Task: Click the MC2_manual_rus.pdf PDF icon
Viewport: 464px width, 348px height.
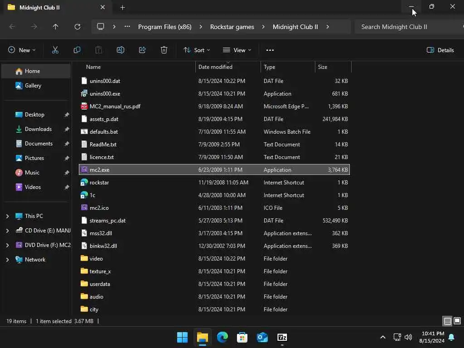Action: [x=84, y=106]
